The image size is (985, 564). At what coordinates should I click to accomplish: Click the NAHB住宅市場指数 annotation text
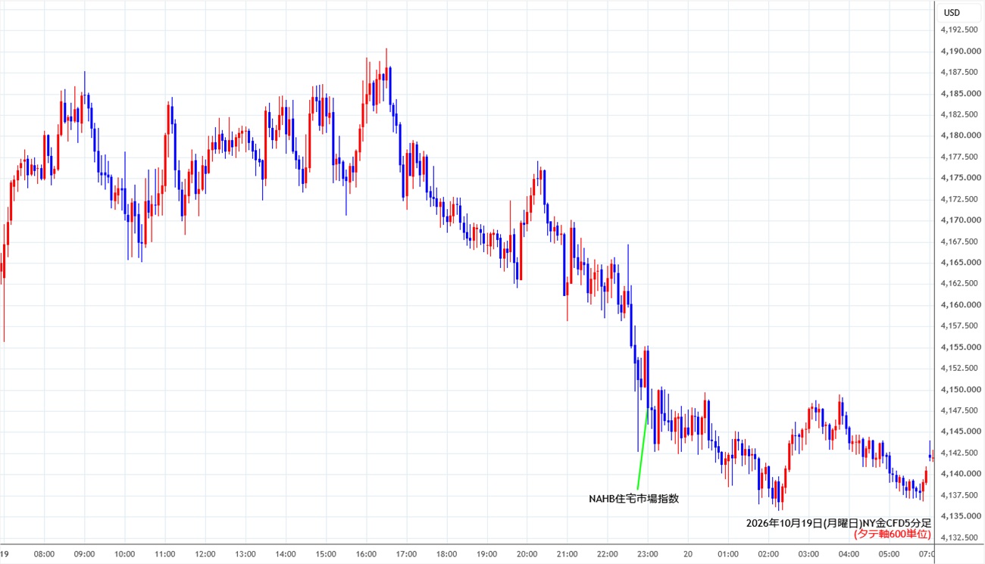(633, 499)
